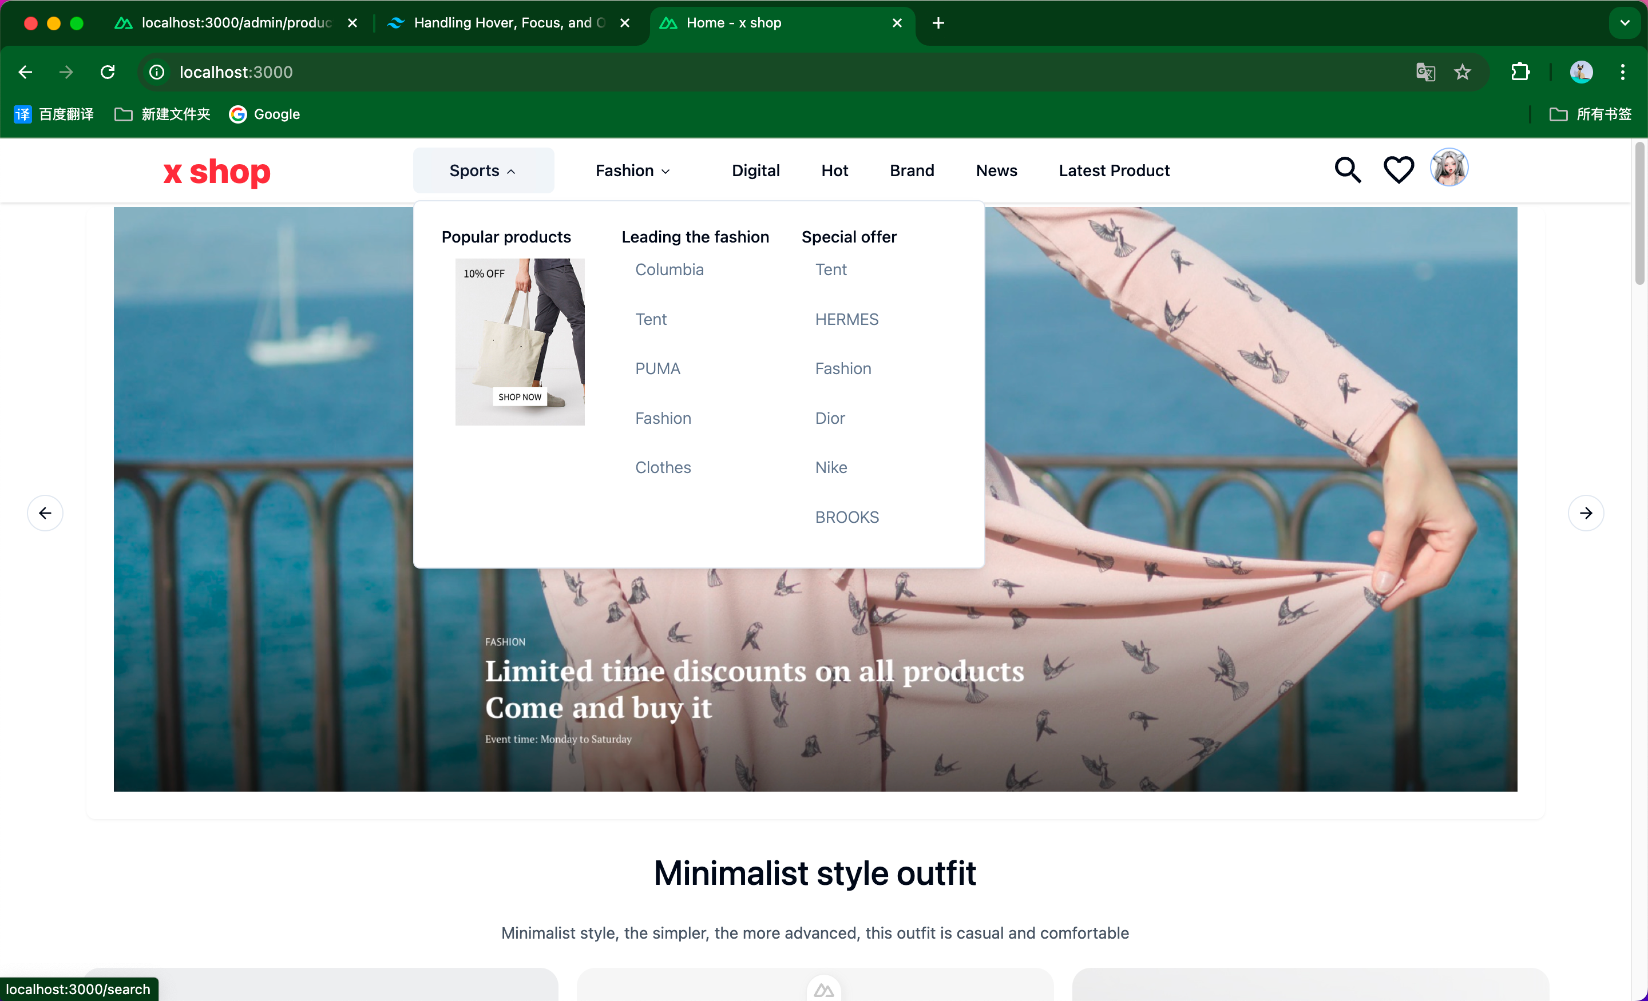Click the BROOKS link
The width and height of the screenshot is (1648, 1001).
pyautogui.click(x=847, y=517)
